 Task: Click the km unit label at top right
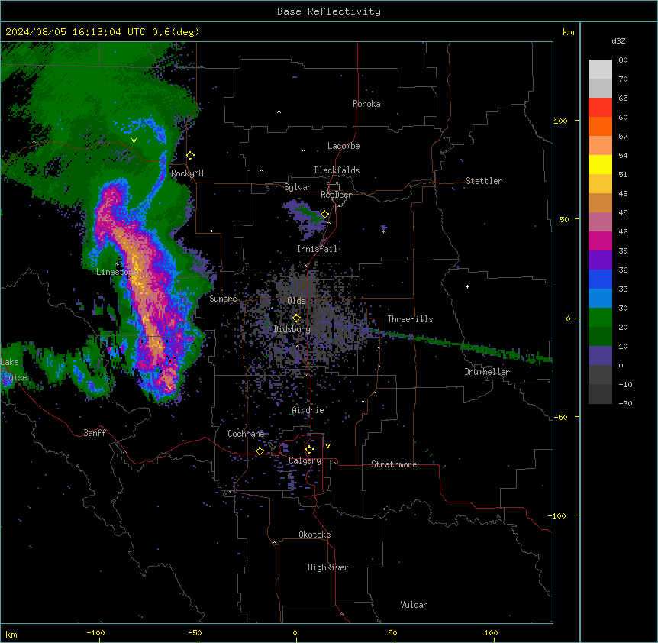[x=569, y=32]
